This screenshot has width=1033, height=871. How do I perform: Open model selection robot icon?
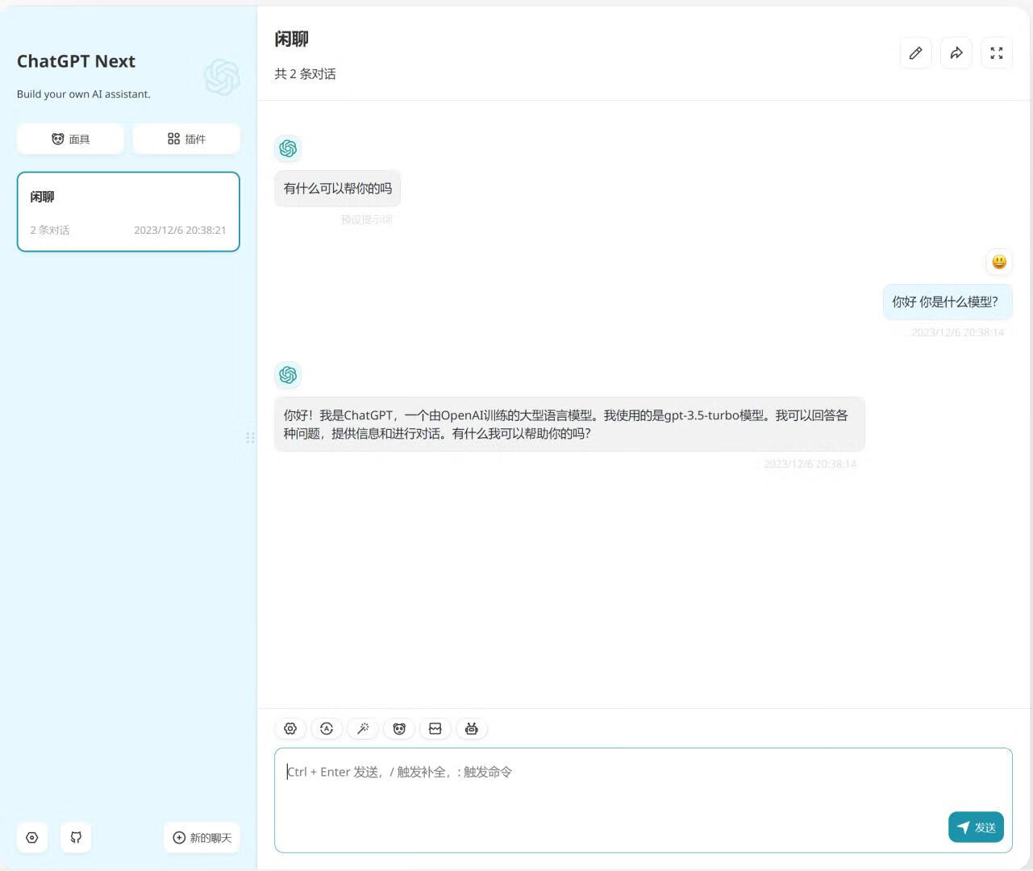(472, 728)
